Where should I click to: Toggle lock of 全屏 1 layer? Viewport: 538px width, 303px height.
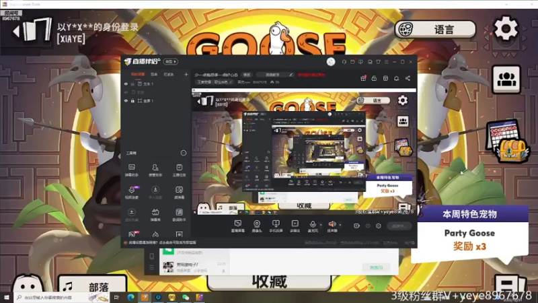[x=132, y=100]
